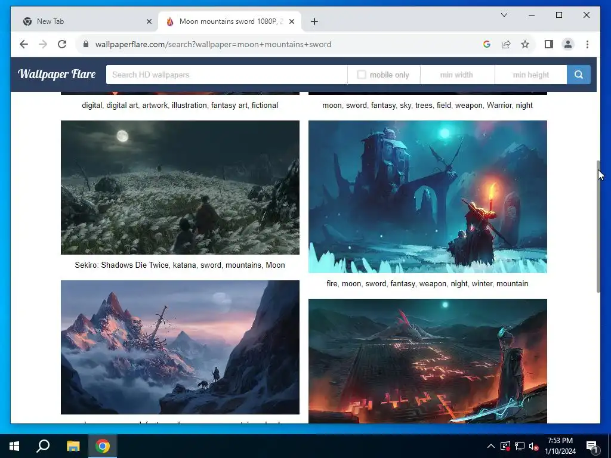Submit search with the blue magnifier button
This screenshot has width=611, height=458.
579,75
